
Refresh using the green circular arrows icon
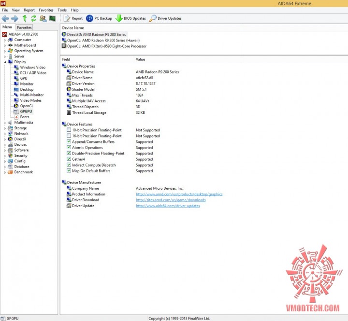point(33,18)
